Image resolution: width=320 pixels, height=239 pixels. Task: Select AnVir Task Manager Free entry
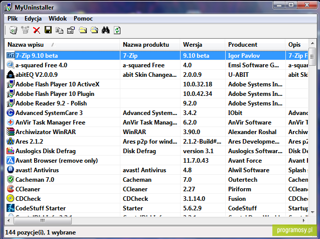[51, 123]
